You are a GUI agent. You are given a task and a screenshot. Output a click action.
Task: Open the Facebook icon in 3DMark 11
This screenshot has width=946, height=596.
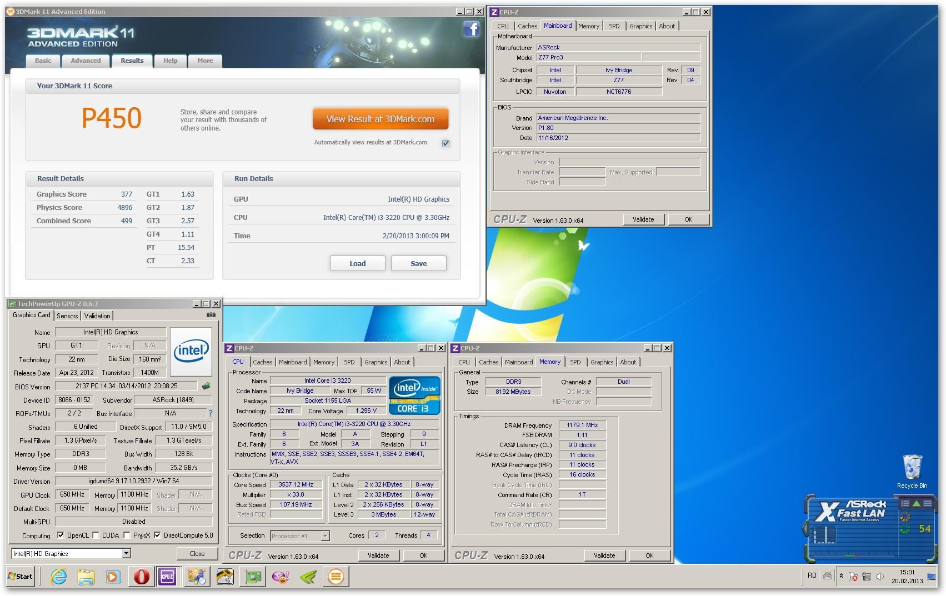pos(471,29)
